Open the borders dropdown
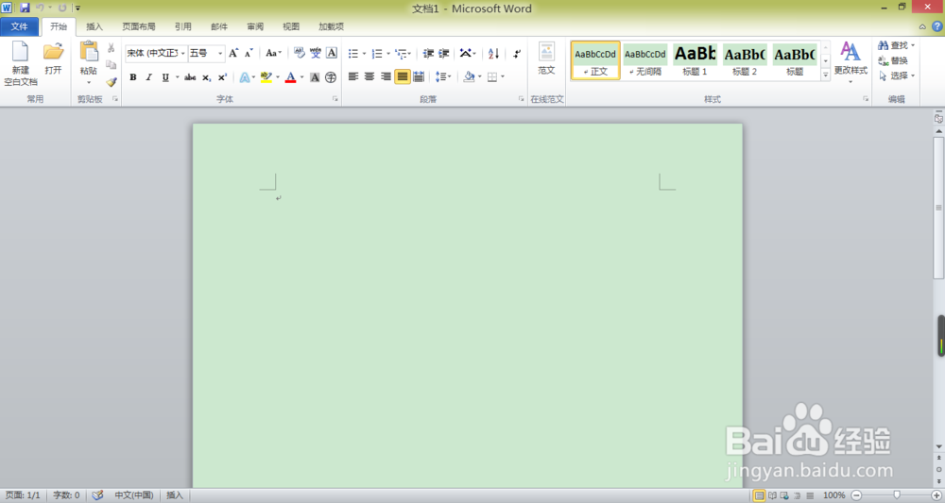 pyautogui.click(x=502, y=76)
